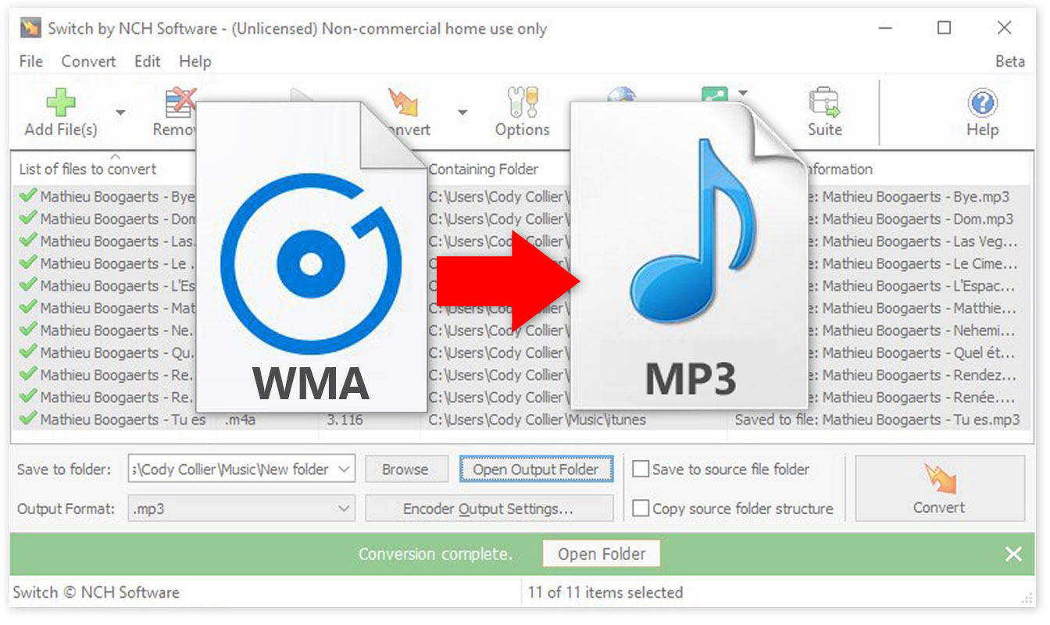The height and width of the screenshot is (625, 1050).
Task: Click info cell 'Mathieu Boogaerts - Dom.mp3'
Action: pyautogui.click(x=918, y=219)
